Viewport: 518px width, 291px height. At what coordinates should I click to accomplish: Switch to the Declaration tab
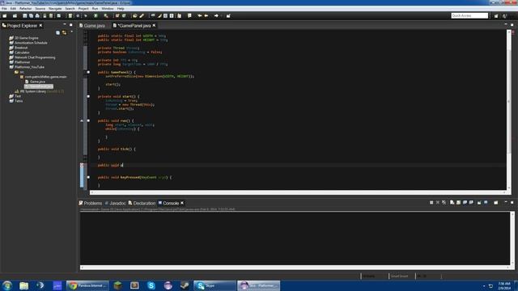(x=142, y=203)
